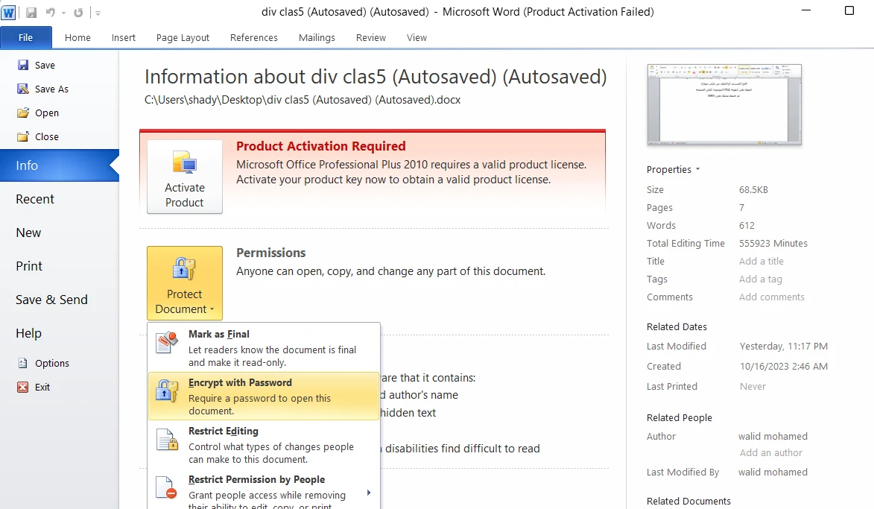Click the Save As icon in the sidebar
This screenshot has width=874, height=509.
pyautogui.click(x=23, y=89)
